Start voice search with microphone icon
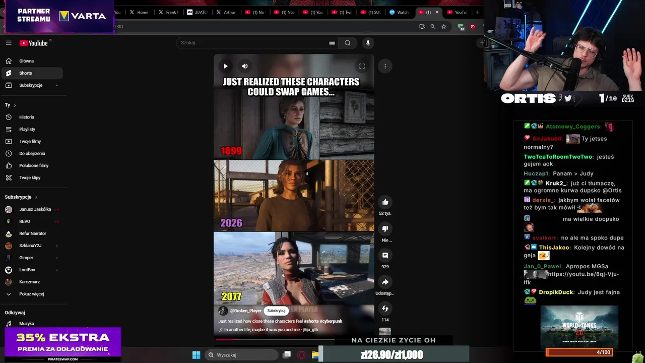645x363 pixels. 368,43
